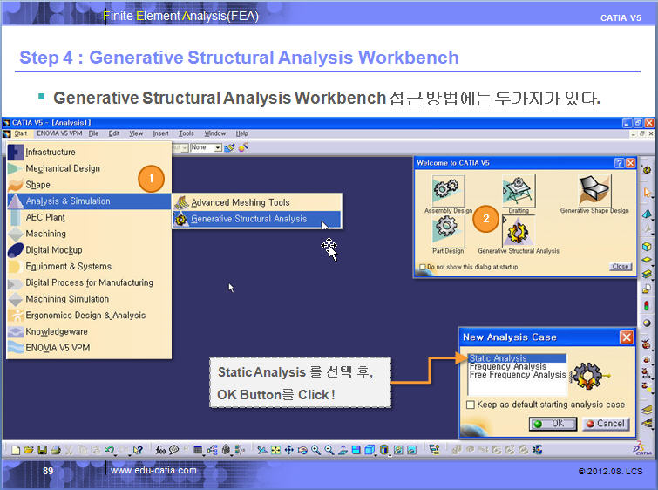Check 'Keep as default starting analysis case'
This screenshot has height=490, width=658.
[x=471, y=405]
